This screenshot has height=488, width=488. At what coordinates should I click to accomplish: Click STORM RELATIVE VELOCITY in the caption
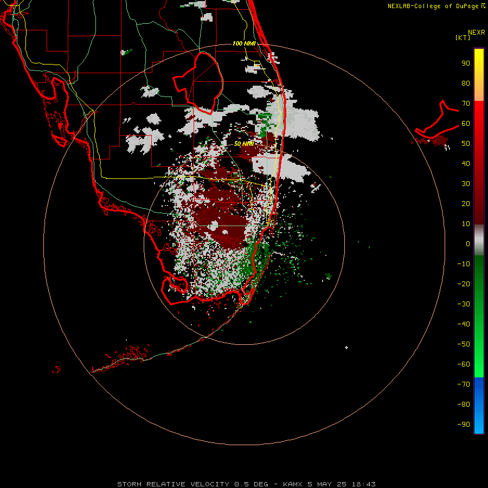(173, 484)
